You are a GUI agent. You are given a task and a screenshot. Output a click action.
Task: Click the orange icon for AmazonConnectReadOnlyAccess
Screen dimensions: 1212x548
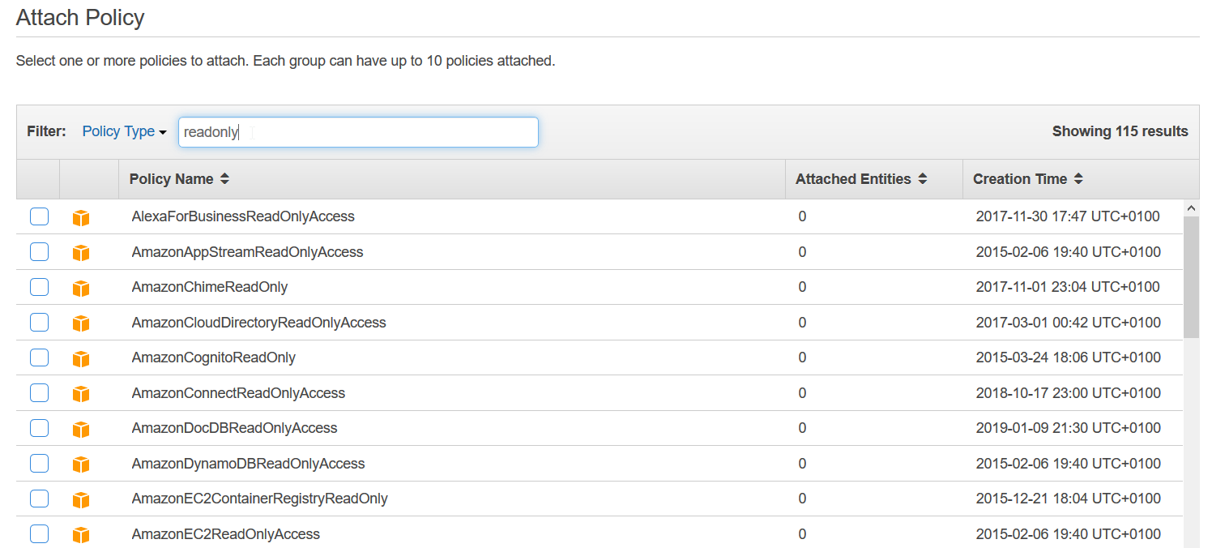point(80,394)
